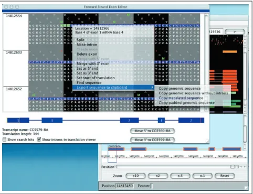Click the Translation length 344 text
The width and height of the screenshot is (253, 194).
[20, 134]
